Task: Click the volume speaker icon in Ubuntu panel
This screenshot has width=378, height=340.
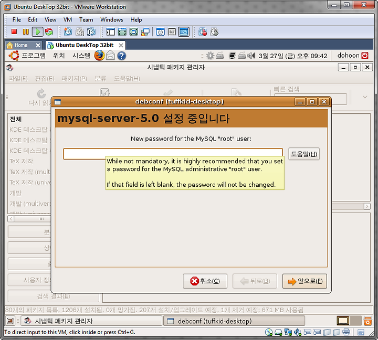Action: click(251, 56)
